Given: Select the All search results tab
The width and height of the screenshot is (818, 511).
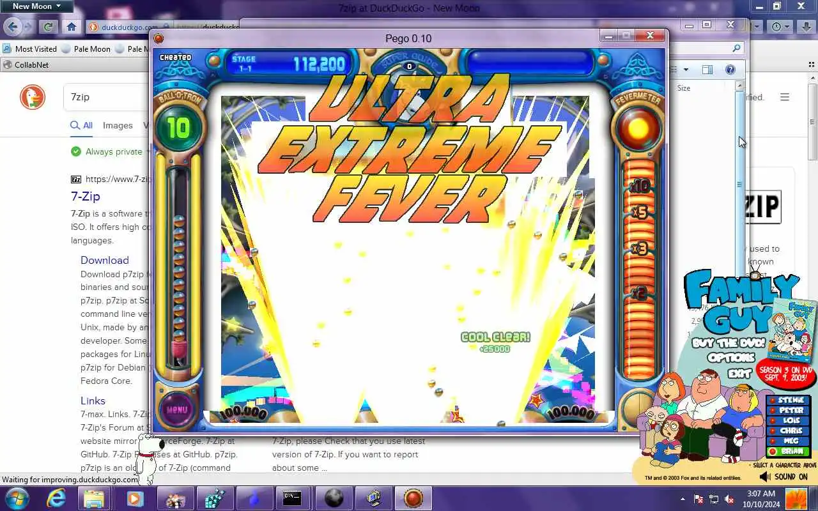Looking at the screenshot, I should coord(82,126).
